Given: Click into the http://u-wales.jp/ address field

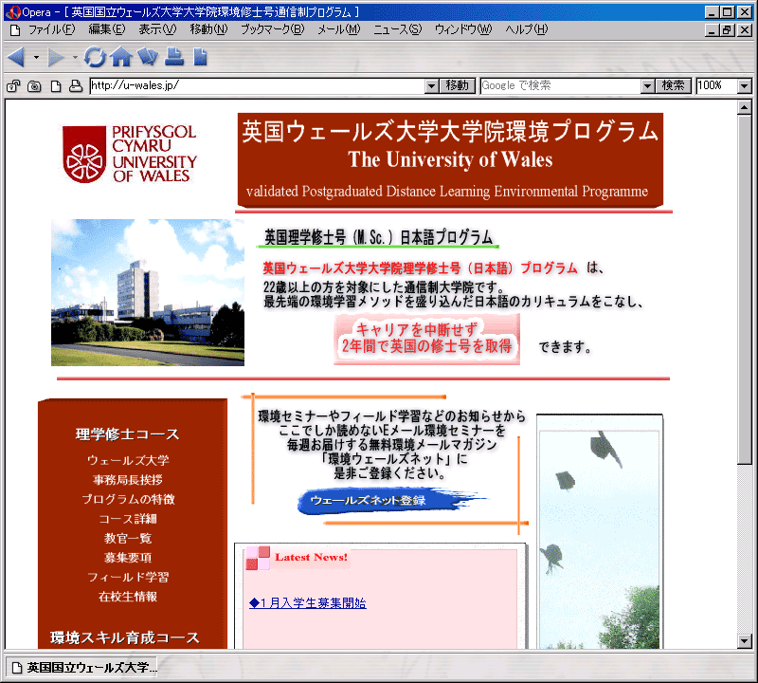Looking at the screenshot, I should (257, 86).
